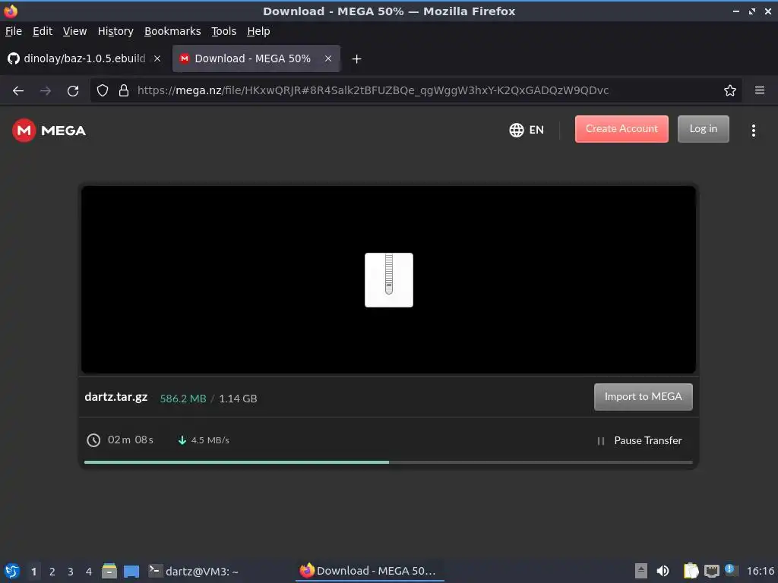
Task: Open a new tab
Action: (x=356, y=59)
